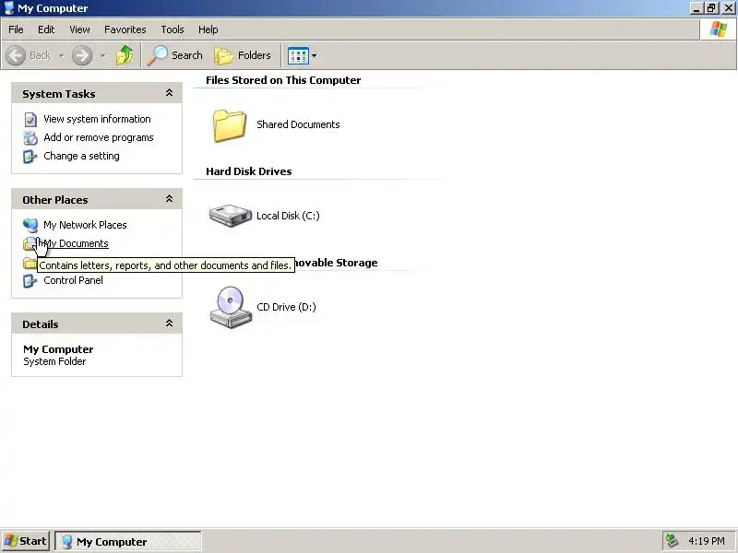Open the Views dropdown arrow
This screenshot has width=738, height=553.
click(x=314, y=56)
